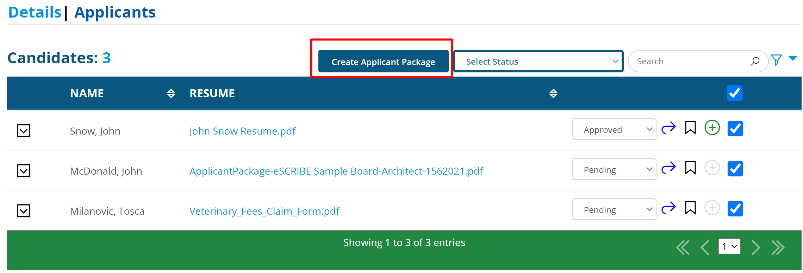Viewport: 803px width, 273px height.
Task: Sort candidates by the Name column
Action: point(171,93)
